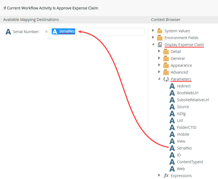
Task: Select the Environment Fields label
Action: coord(182,38)
